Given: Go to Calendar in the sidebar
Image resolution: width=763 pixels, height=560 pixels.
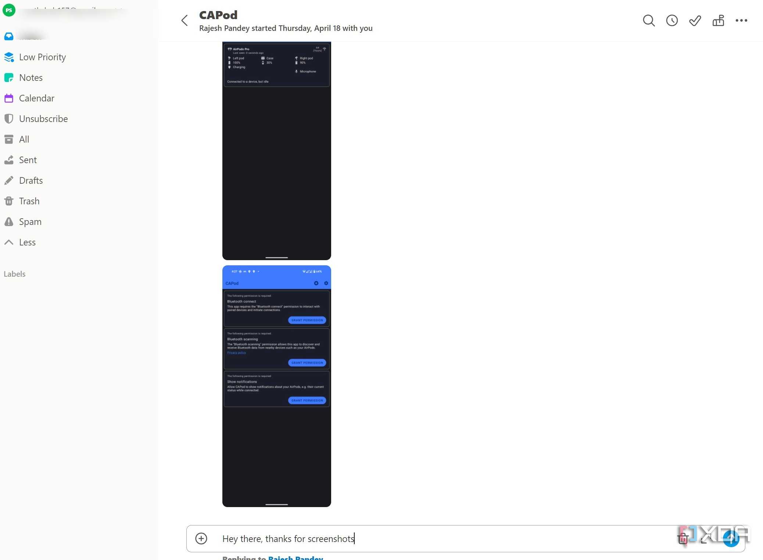Looking at the screenshot, I should [x=36, y=98].
